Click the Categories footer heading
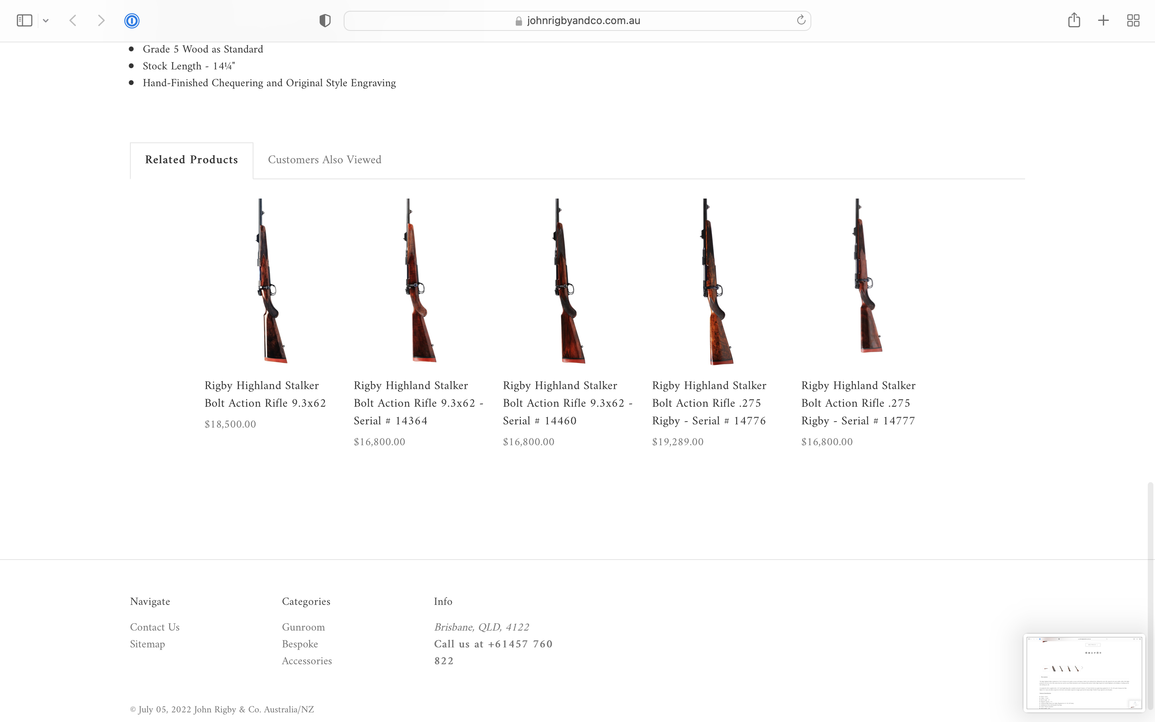Screen dimensions: 1155x722 tap(306, 602)
